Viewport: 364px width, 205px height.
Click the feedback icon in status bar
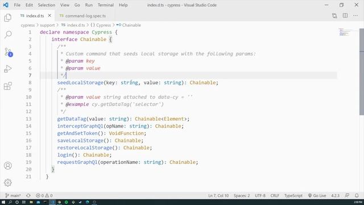pos(347,195)
